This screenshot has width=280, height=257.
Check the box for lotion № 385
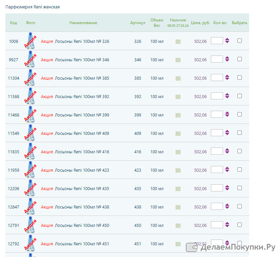239,78
